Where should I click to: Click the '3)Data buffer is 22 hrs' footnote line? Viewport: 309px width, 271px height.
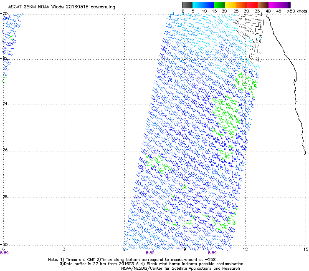click(x=151, y=264)
